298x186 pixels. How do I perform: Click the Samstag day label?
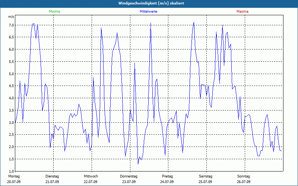tap(206, 176)
